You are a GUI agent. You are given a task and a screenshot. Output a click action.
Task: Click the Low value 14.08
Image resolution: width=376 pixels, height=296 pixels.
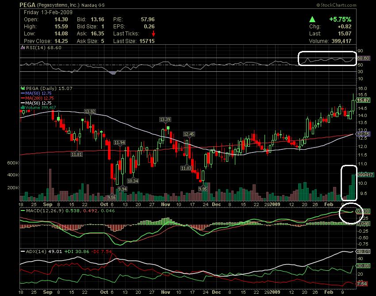(61, 34)
